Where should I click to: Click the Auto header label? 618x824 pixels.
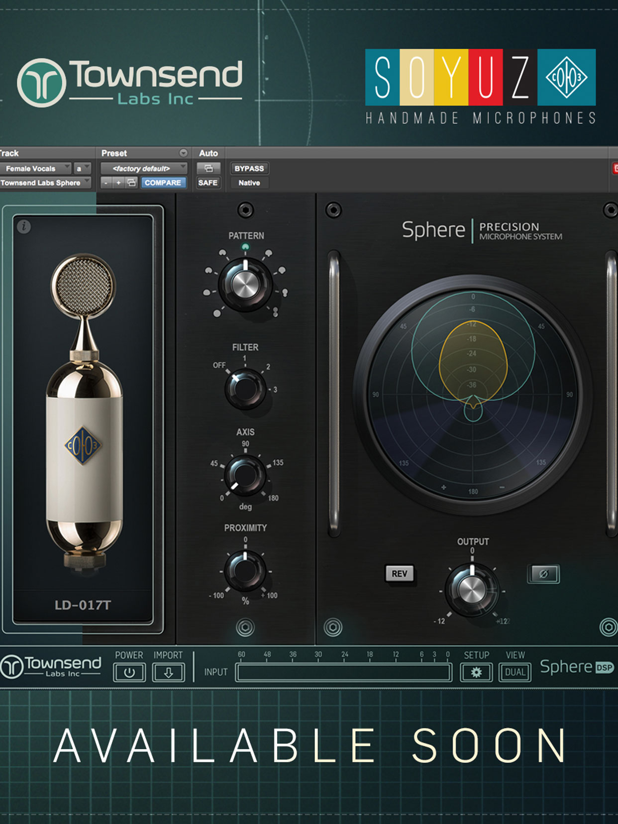click(208, 153)
